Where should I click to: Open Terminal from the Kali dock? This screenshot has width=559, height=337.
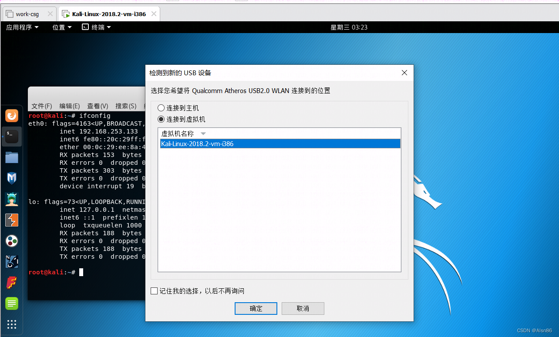pos(12,136)
